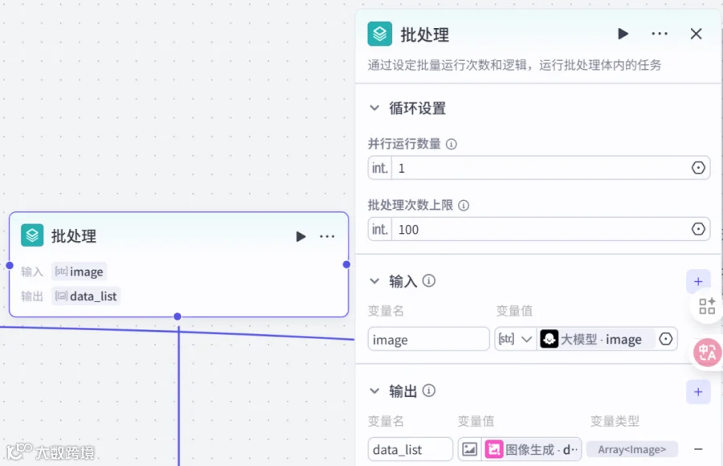
Task: Click the node's left connection port
Action: click(x=10, y=265)
